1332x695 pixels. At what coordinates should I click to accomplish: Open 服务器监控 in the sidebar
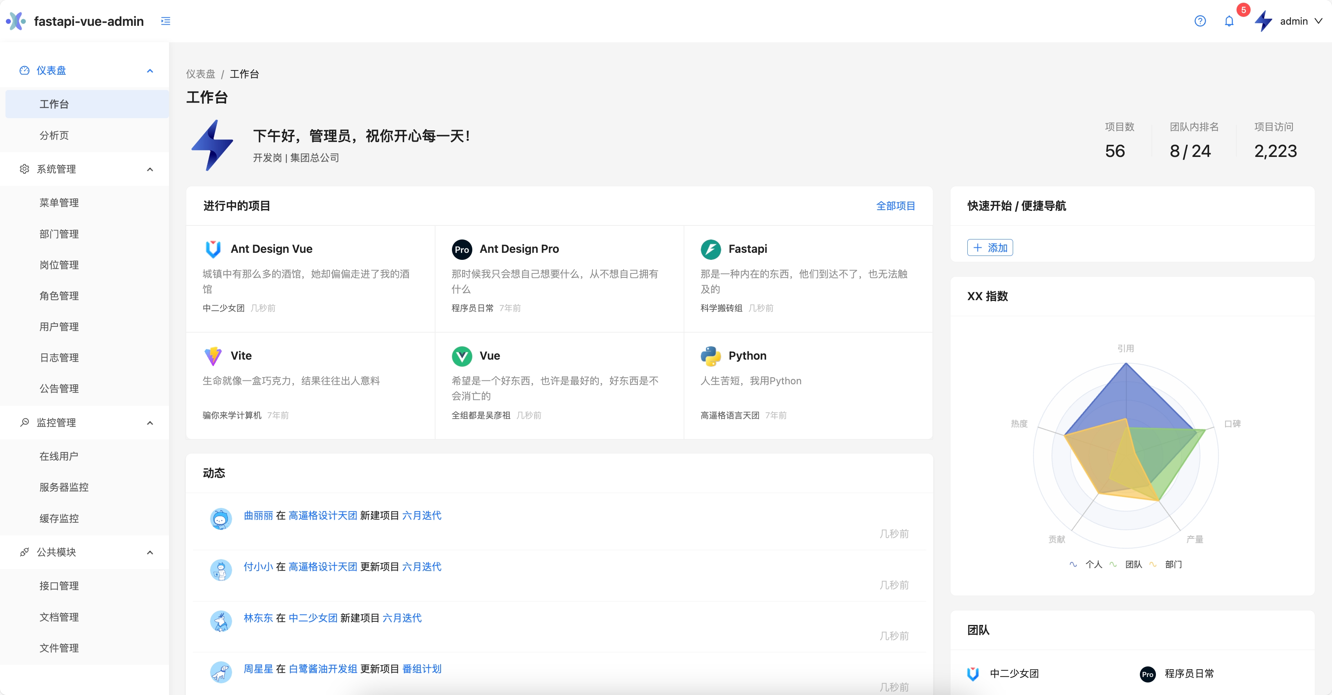(87, 487)
